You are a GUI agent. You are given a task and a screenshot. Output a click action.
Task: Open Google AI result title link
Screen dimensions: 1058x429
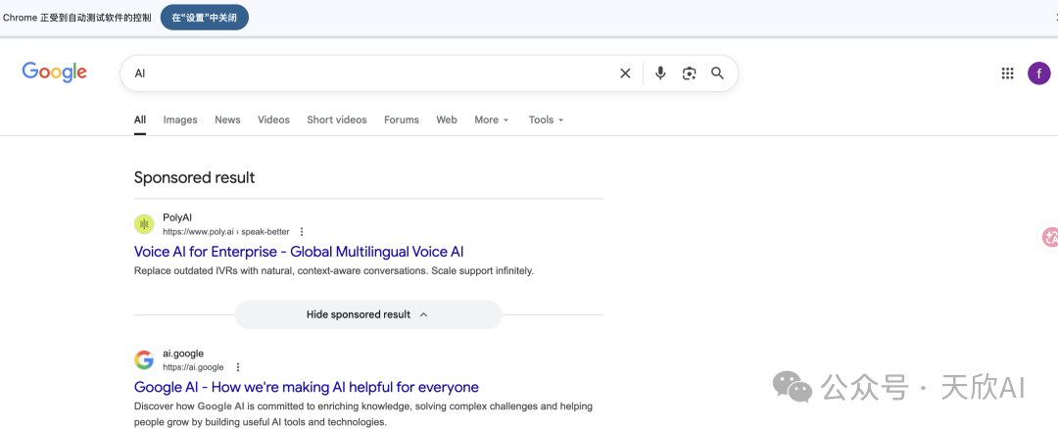[306, 387]
